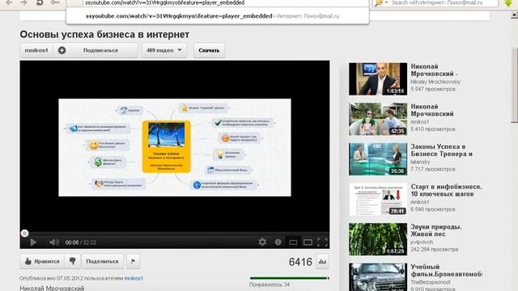Play the video
This screenshot has height=291, width=518.
tap(33, 242)
